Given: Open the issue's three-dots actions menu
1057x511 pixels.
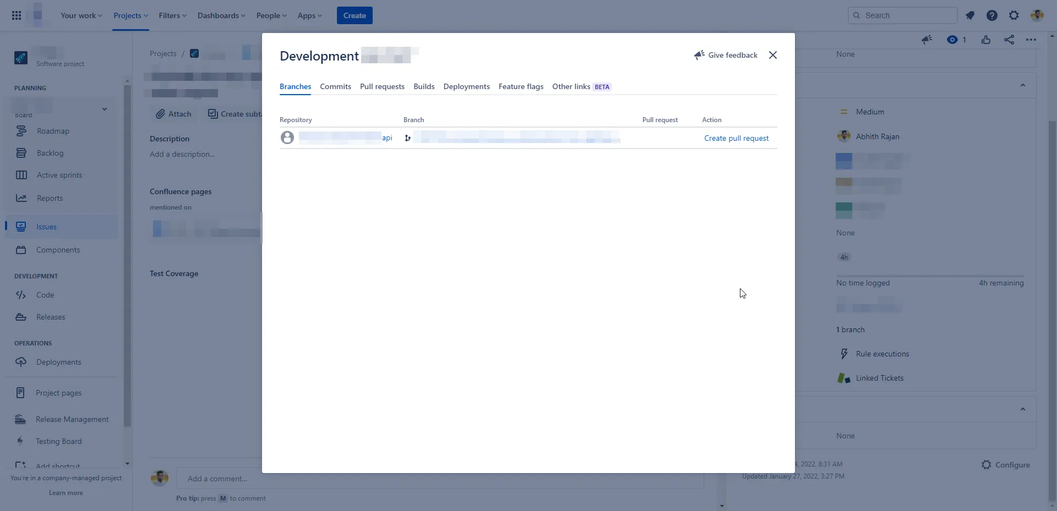Looking at the screenshot, I should coord(1031,40).
